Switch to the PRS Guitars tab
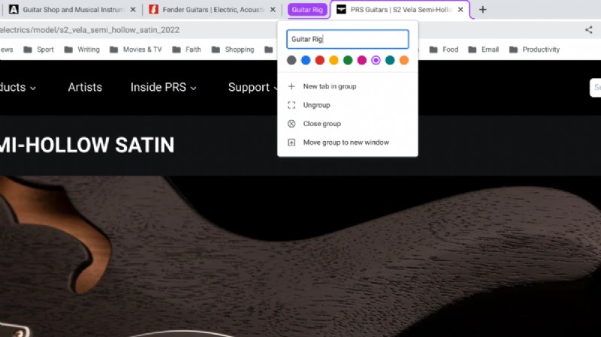Screen dimensions: 601x337 (x=400, y=10)
